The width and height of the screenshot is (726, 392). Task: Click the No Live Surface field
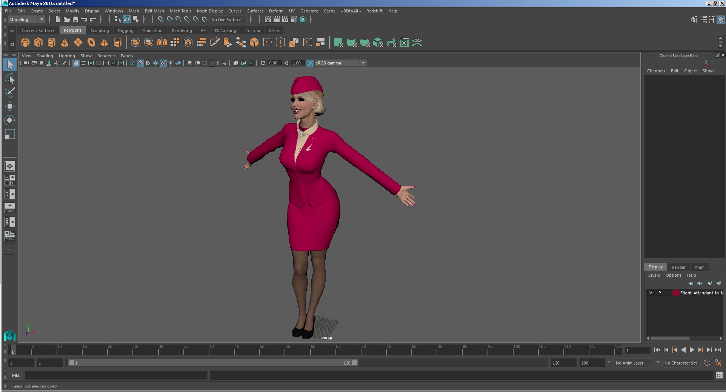pyautogui.click(x=228, y=20)
